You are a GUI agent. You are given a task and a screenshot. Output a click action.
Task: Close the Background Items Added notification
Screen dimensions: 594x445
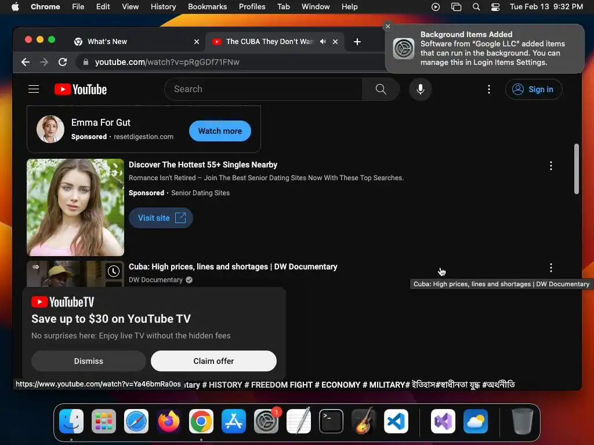[x=387, y=26]
